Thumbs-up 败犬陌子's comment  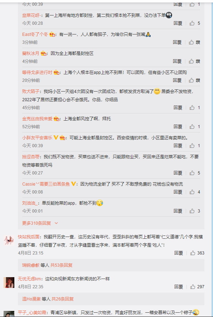[x=192, y=108]
